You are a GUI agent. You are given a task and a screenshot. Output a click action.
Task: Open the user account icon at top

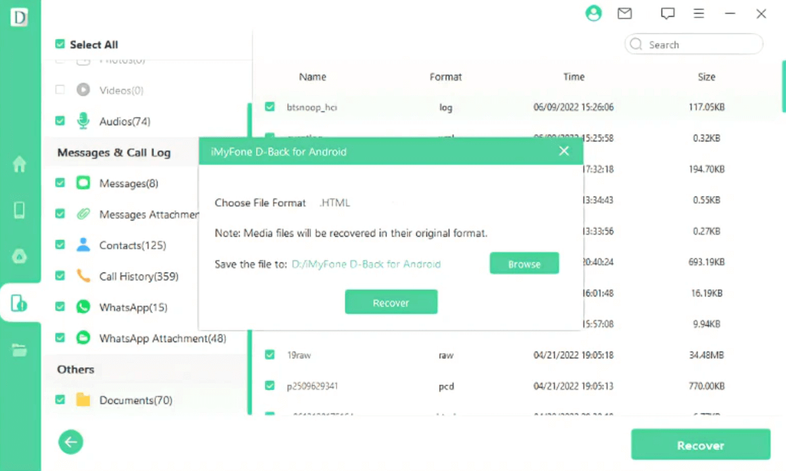[x=593, y=13]
